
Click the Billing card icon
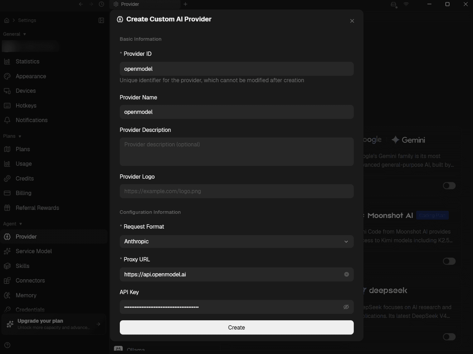pyautogui.click(x=7, y=193)
